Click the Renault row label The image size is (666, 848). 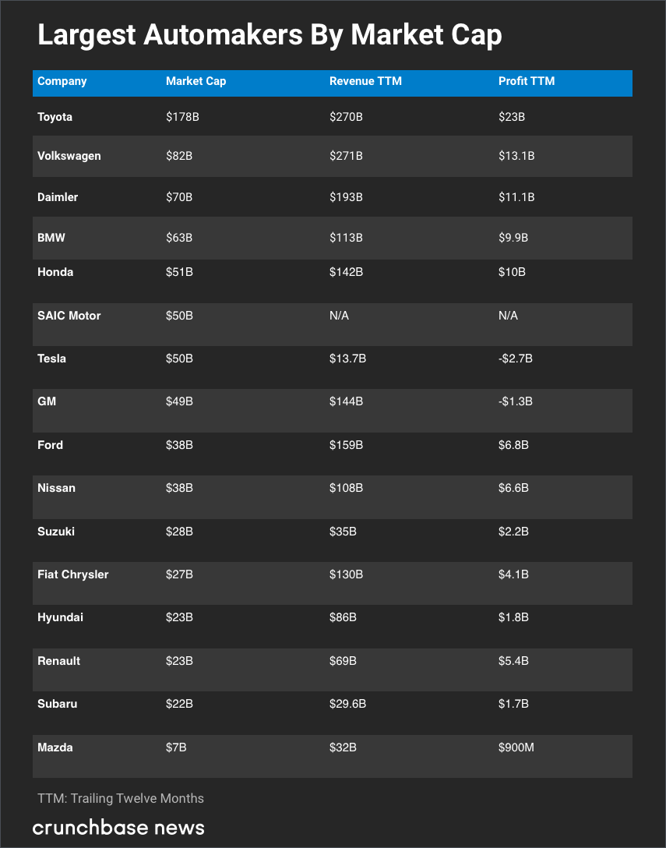[59, 661]
